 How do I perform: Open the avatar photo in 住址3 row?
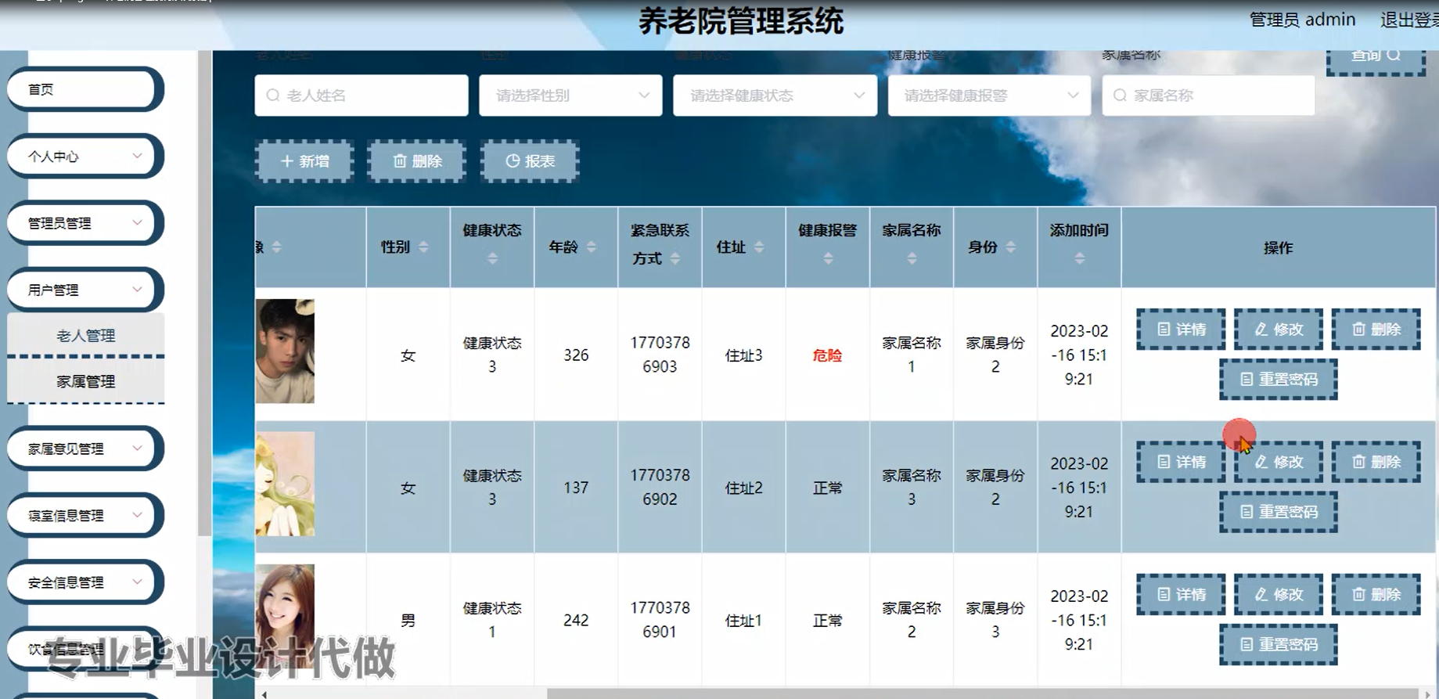285,351
